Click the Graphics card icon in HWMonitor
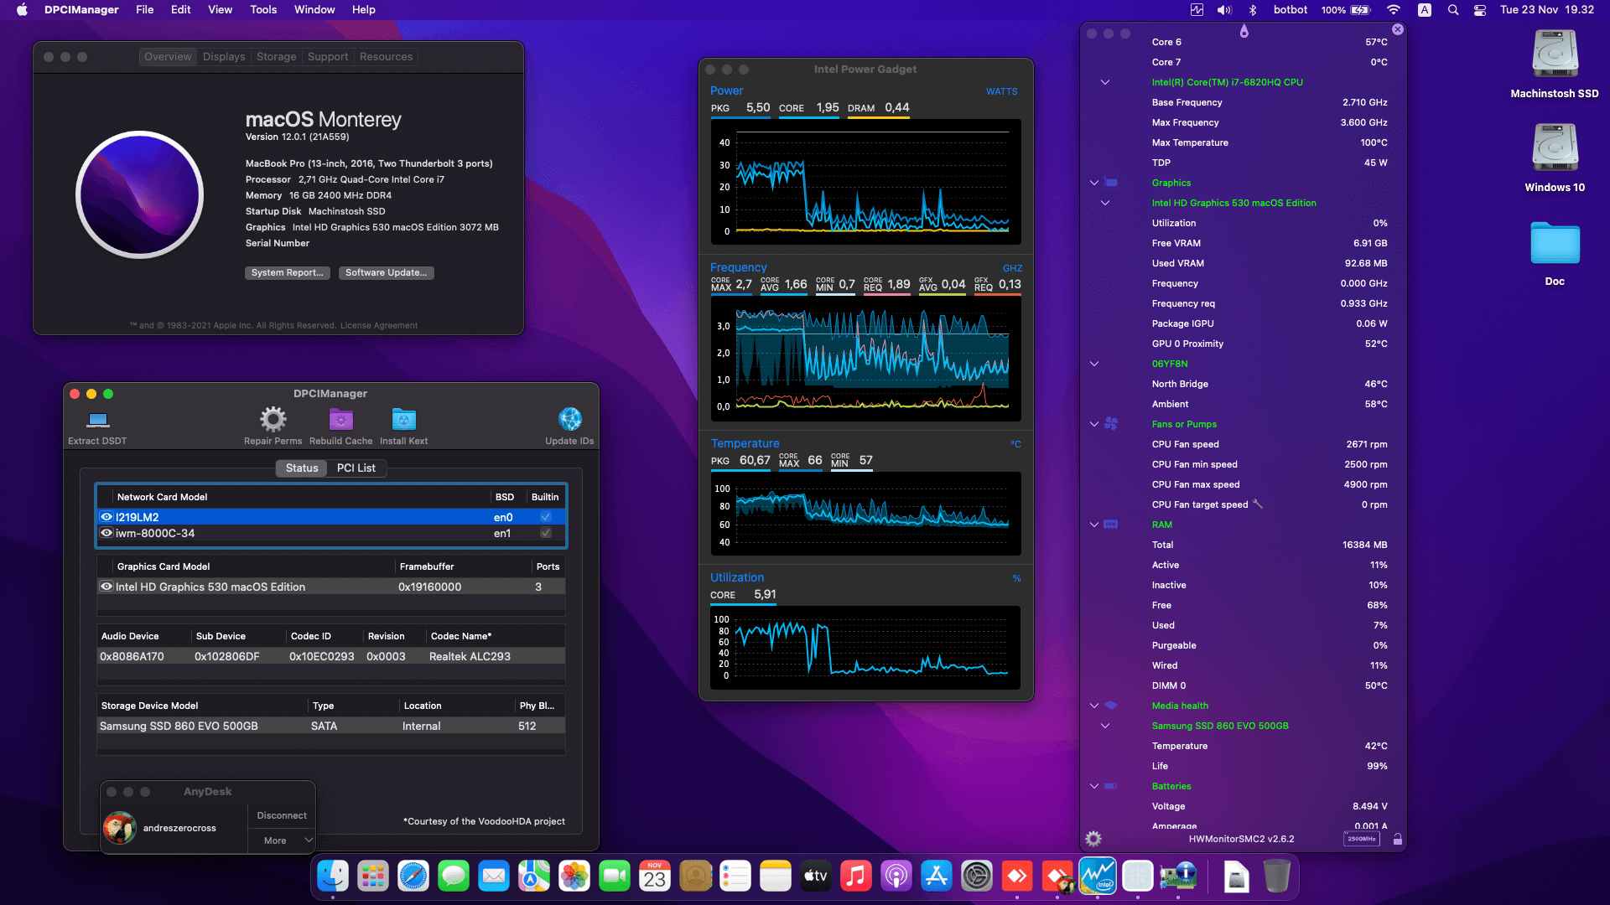The width and height of the screenshot is (1610, 905). 1112,183
